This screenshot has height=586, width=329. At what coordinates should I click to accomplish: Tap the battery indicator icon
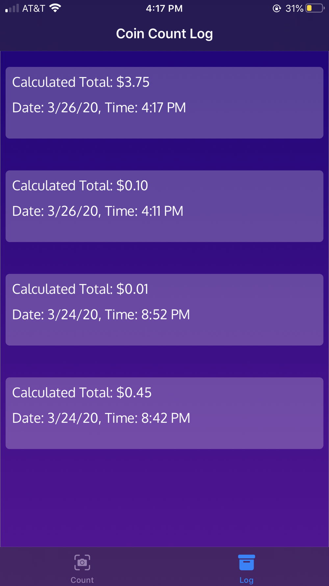pos(315,8)
